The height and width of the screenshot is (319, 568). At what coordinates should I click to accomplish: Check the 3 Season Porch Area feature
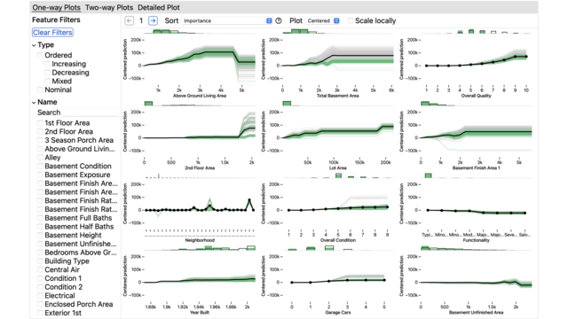tap(40, 140)
